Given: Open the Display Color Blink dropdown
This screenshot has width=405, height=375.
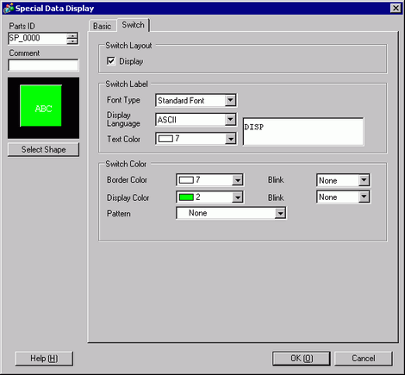Looking at the screenshot, I should [343, 197].
